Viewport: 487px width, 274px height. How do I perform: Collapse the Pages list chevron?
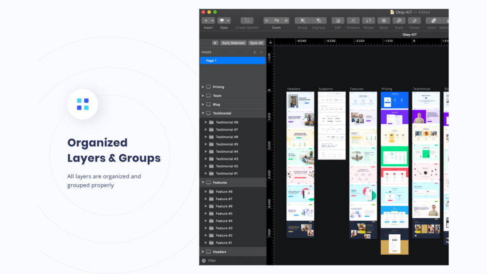tap(261, 52)
